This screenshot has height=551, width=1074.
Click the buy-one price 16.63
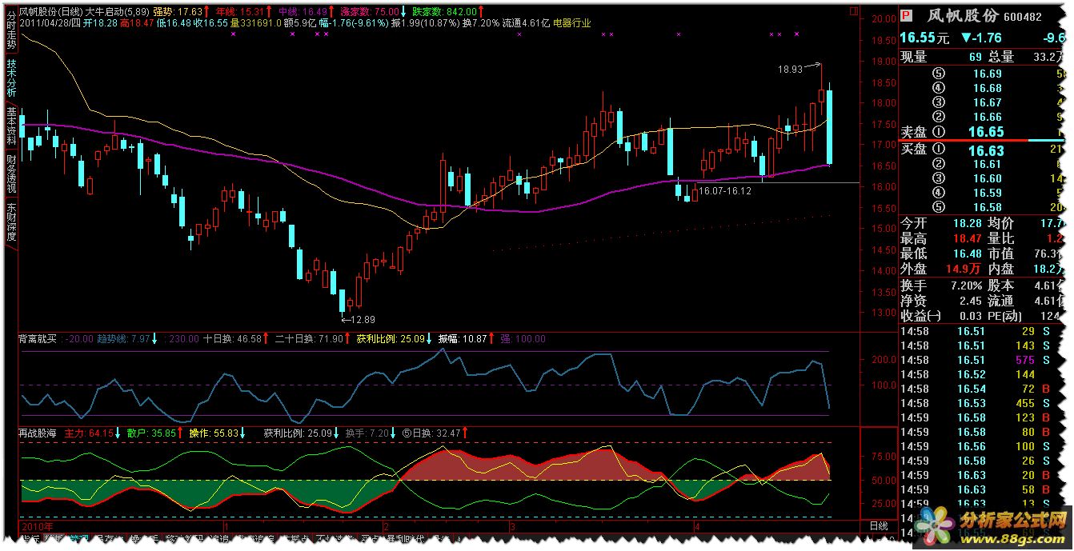point(984,150)
